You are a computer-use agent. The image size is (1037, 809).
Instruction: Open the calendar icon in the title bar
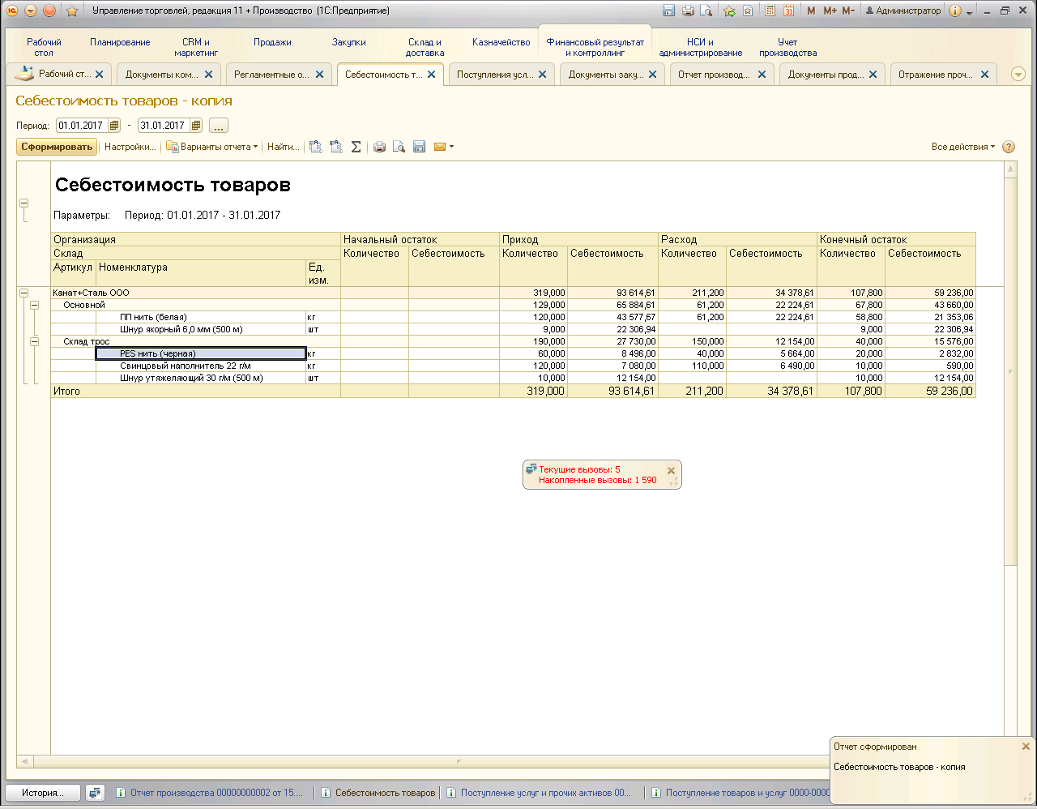[x=788, y=11]
